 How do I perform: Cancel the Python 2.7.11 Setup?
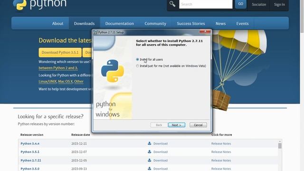tap(198, 125)
